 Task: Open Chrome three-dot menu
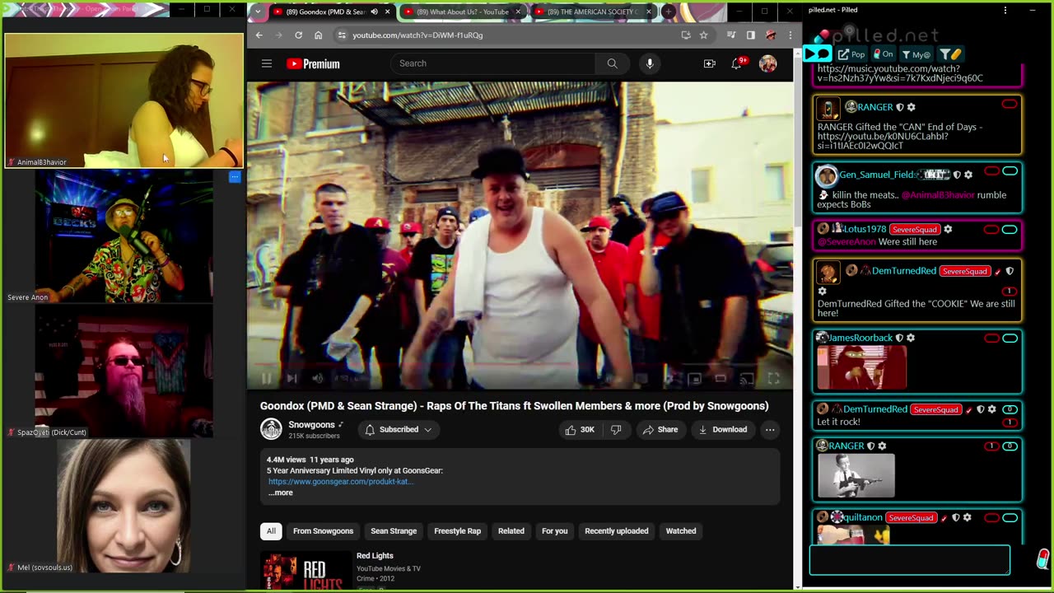click(790, 35)
